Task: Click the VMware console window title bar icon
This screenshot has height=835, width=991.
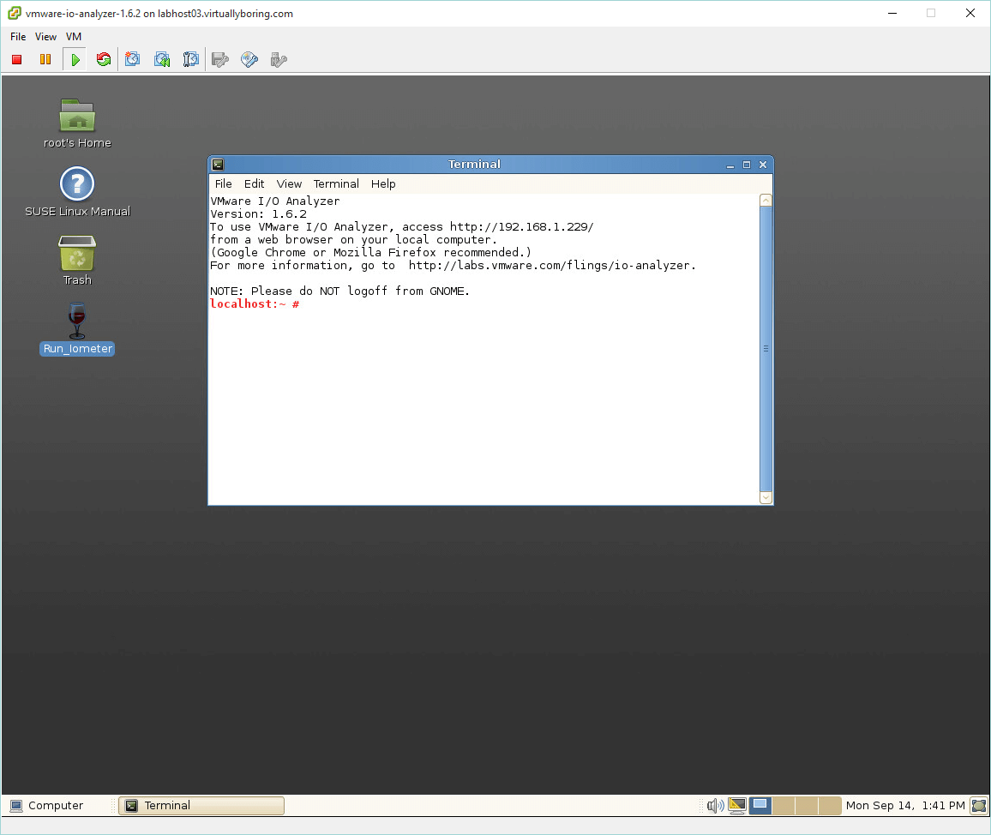Action: [14, 13]
